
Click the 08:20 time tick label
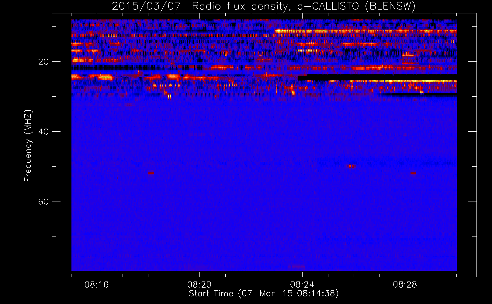pyautogui.click(x=199, y=285)
